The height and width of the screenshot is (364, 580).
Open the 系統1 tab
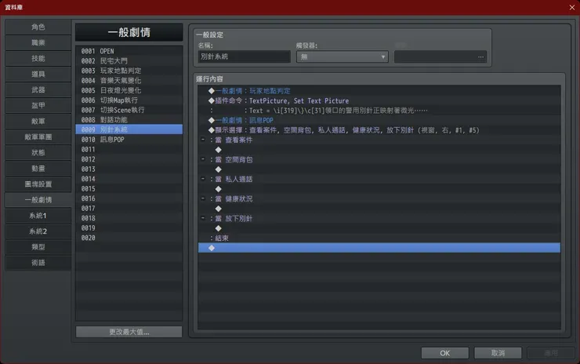[x=38, y=216]
